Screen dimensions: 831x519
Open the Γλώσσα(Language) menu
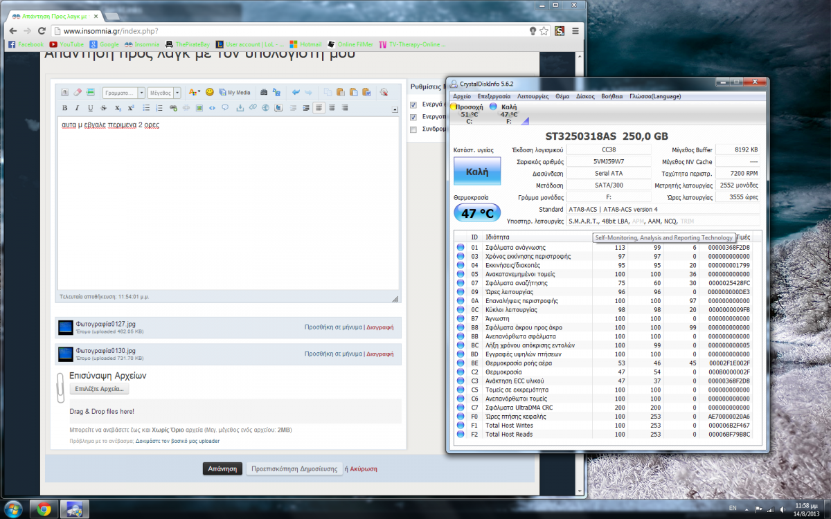[x=655, y=96]
